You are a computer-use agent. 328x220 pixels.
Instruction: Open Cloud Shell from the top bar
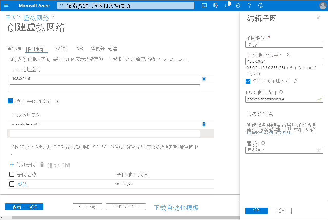[204, 5]
